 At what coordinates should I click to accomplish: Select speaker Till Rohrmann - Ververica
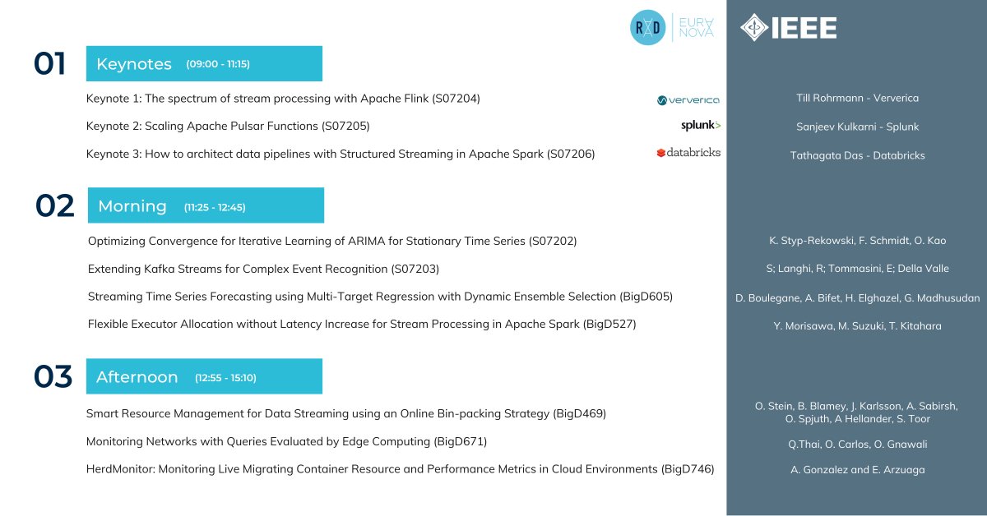pos(857,98)
